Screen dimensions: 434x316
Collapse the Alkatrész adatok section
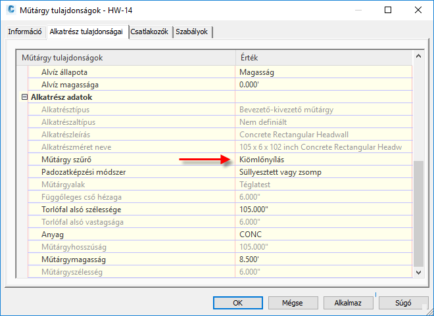click(25, 97)
